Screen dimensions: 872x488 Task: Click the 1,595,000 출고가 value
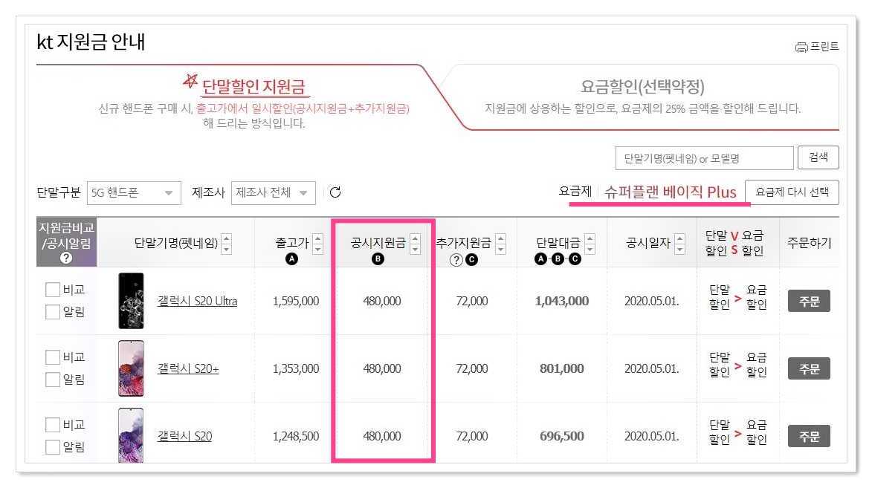point(296,302)
